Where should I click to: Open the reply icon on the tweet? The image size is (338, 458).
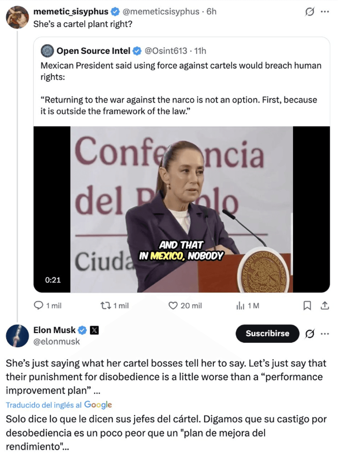coord(39,305)
